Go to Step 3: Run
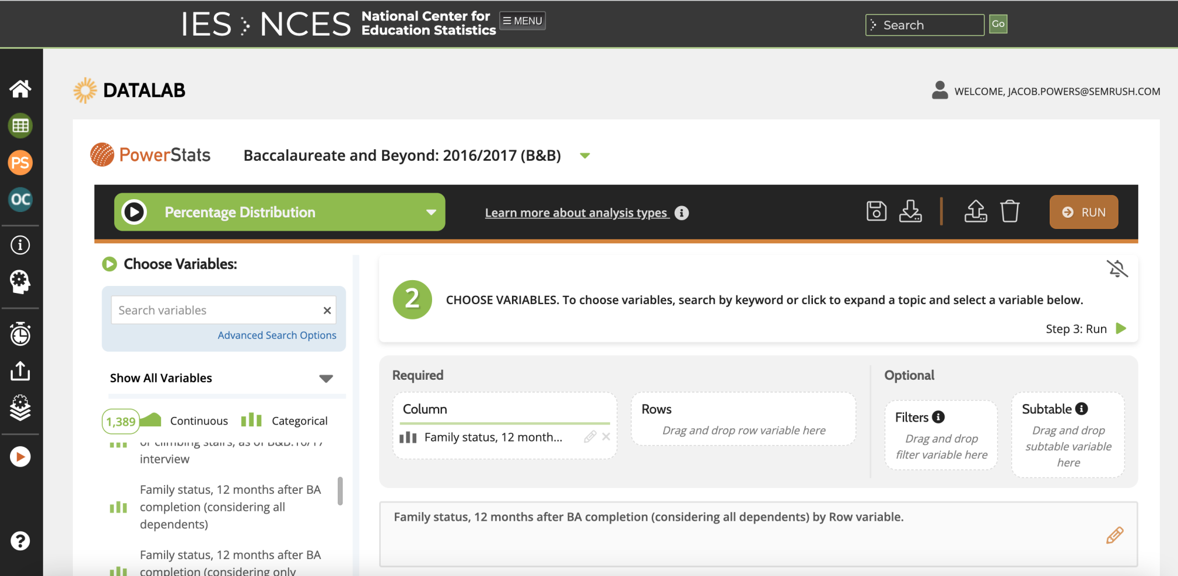Viewport: 1178px width, 576px height. pyautogui.click(x=1086, y=329)
